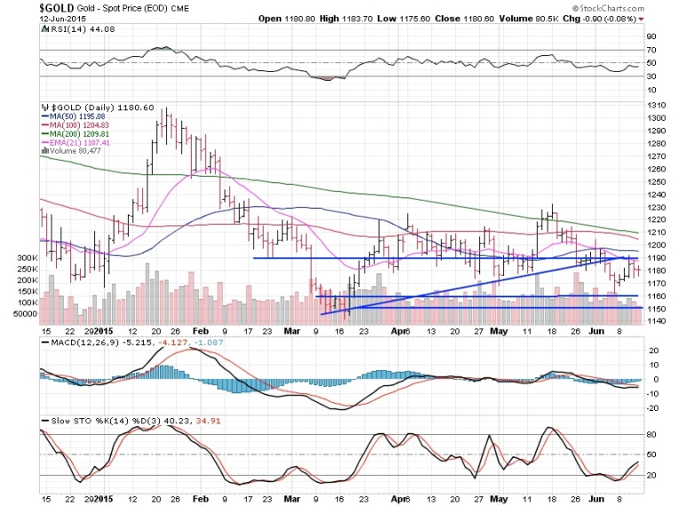Click the EMA(21) 1187.41 legend entry

(75, 142)
